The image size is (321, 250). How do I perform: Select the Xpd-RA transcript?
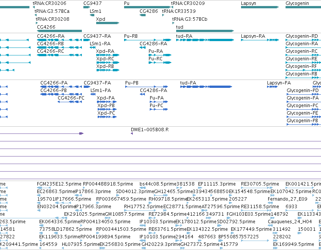(108, 55)
